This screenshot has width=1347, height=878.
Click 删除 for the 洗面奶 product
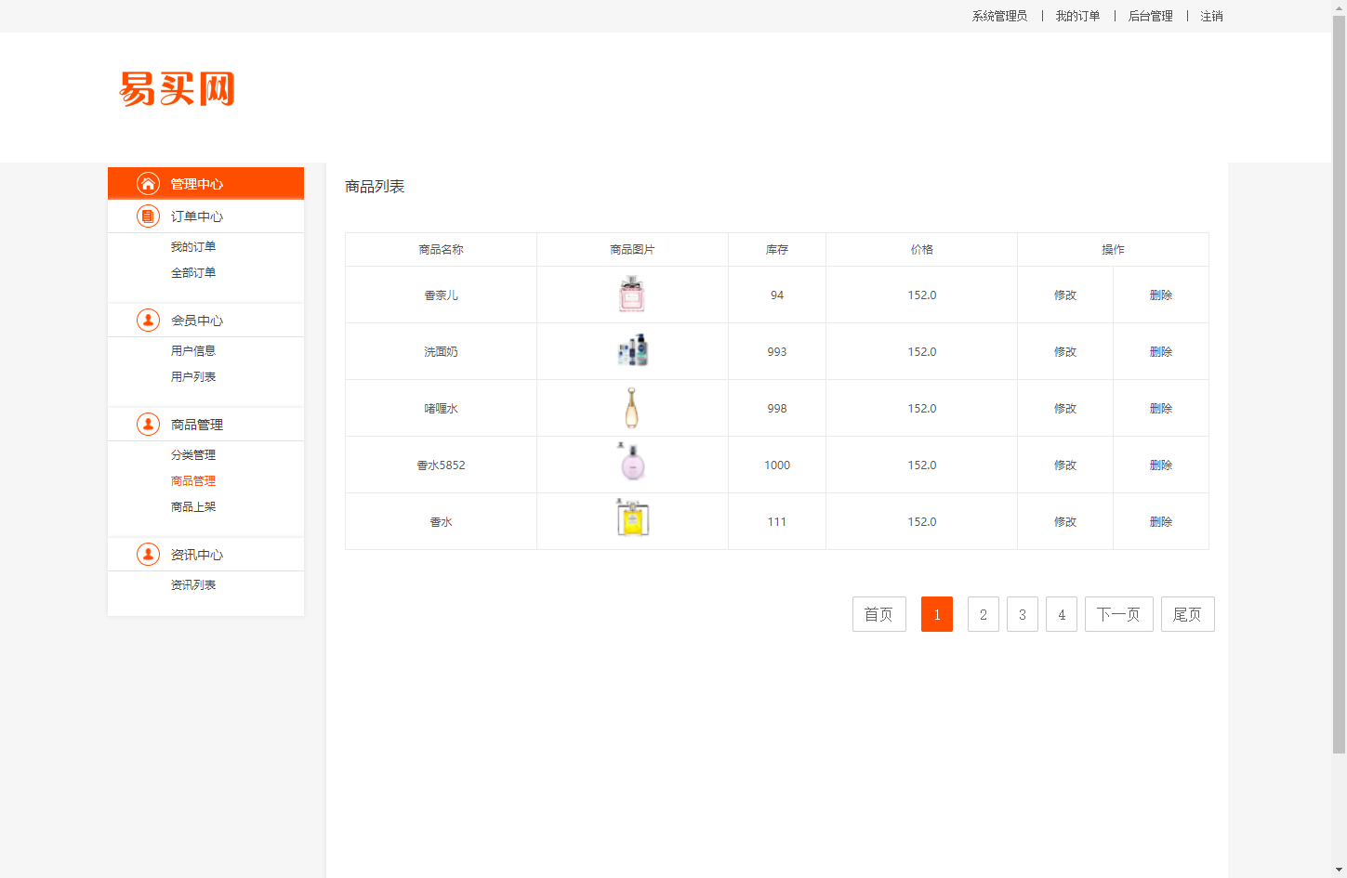coord(1161,351)
